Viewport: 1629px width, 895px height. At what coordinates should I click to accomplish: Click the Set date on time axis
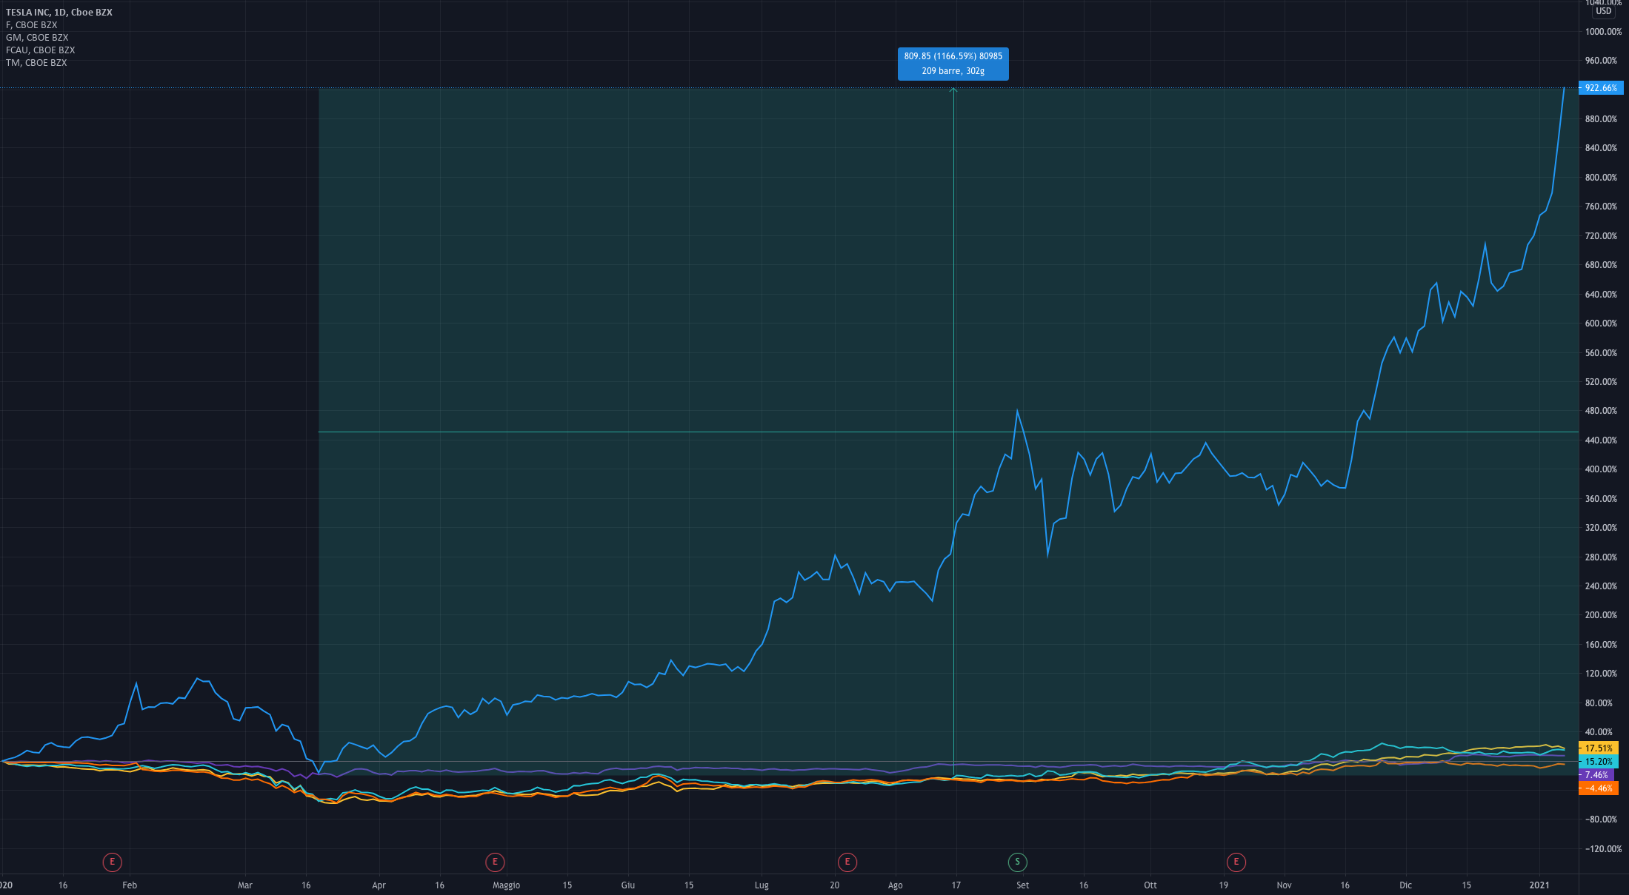pos(1023,885)
